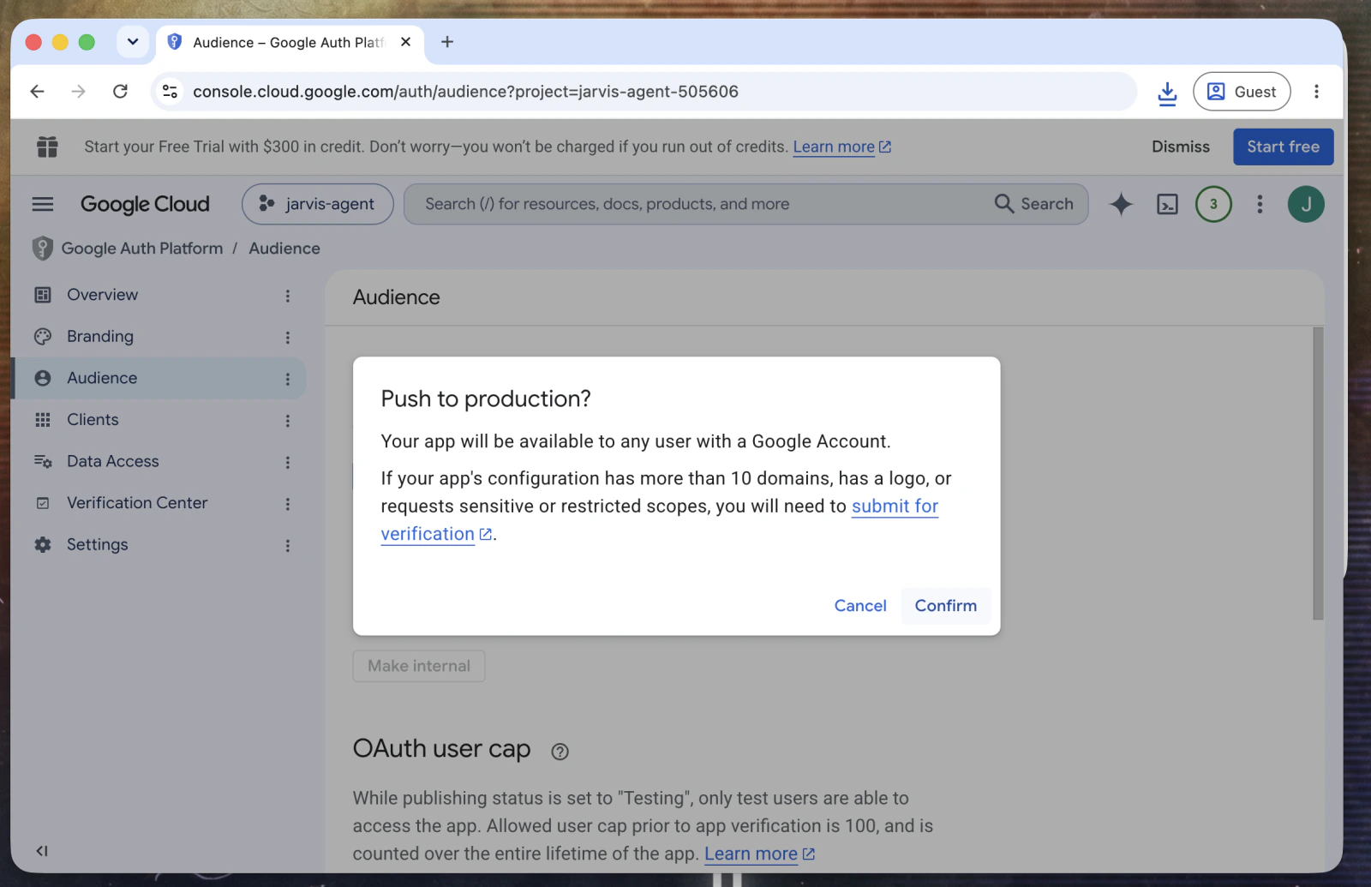Click the Search magnifier button
1371x887 pixels.
pyautogui.click(x=1034, y=204)
